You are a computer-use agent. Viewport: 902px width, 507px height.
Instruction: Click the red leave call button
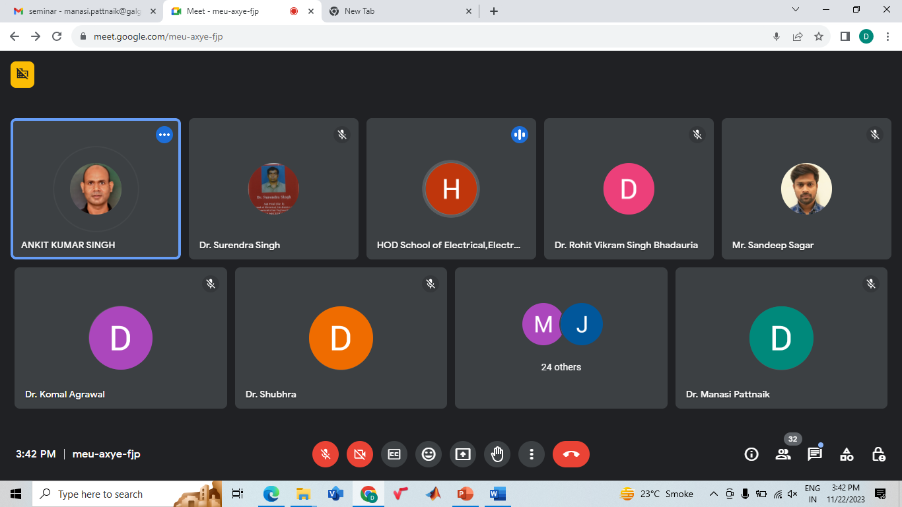point(571,454)
